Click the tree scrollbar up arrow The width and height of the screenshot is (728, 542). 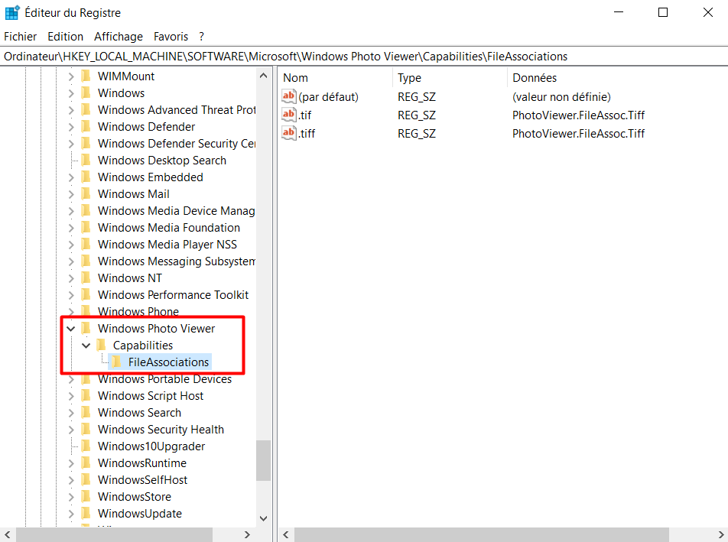[x=263, y=76]
